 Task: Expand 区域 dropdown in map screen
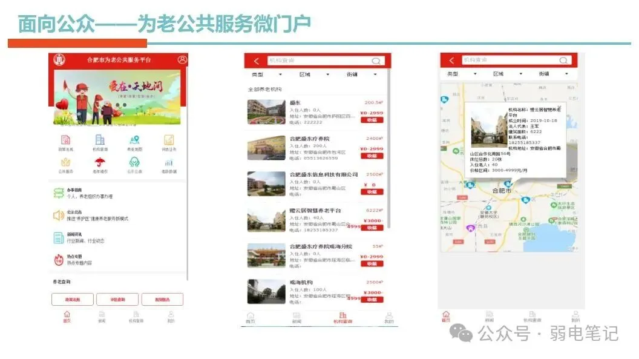click(507, 74)
